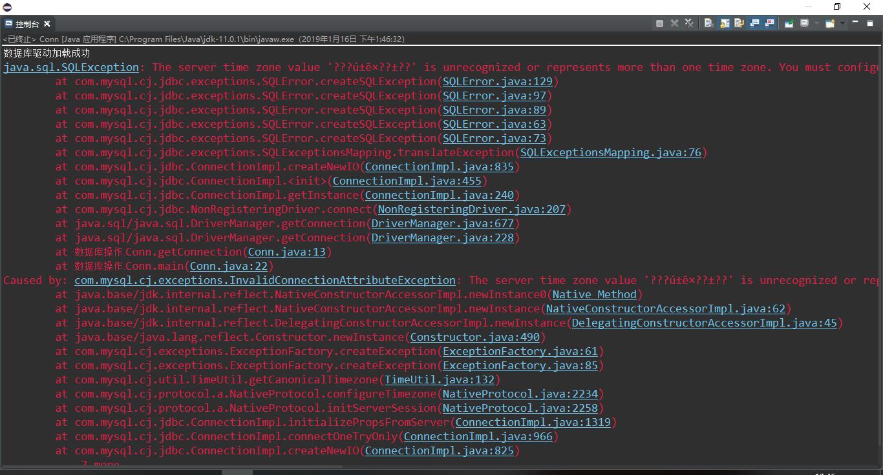Open SQLError.java:63 stack trace link
The width and height of the screenshot is (883, 475).
pos(495,124)
